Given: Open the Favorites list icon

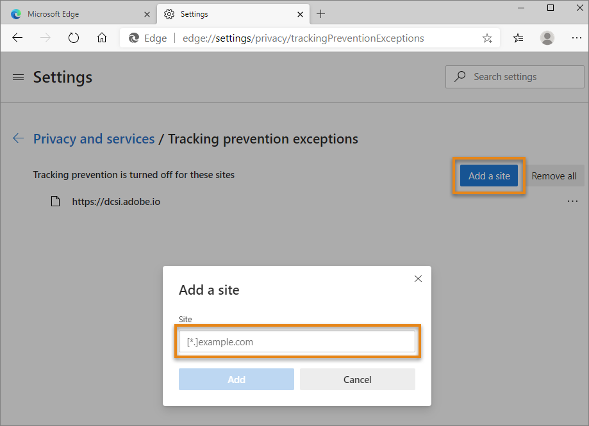Looking at the screenshot, I should tap(518, 38).
